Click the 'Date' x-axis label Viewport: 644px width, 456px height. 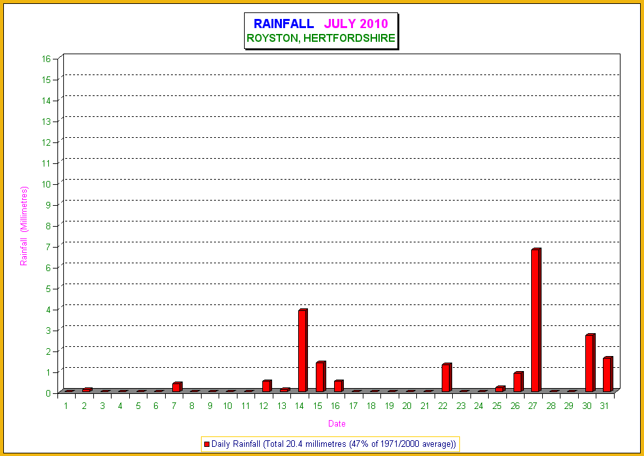coord(337,423)
